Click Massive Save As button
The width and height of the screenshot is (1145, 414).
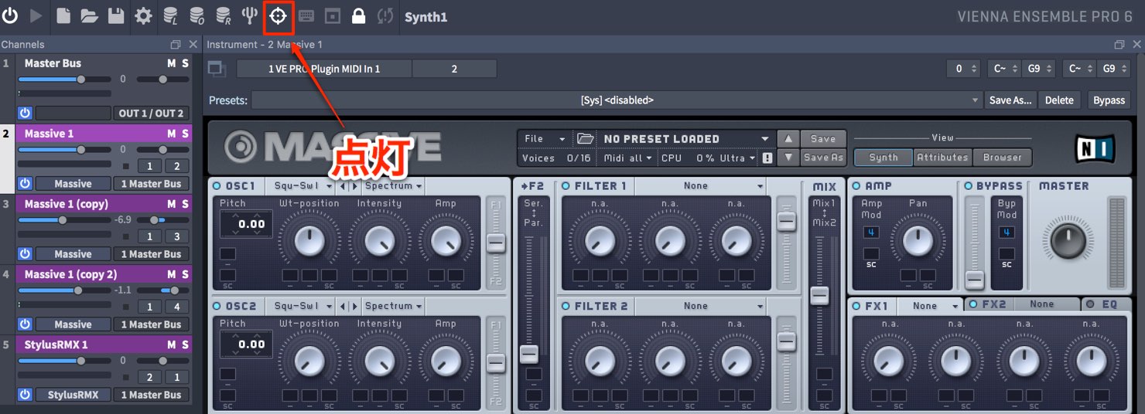pos(823,158)
